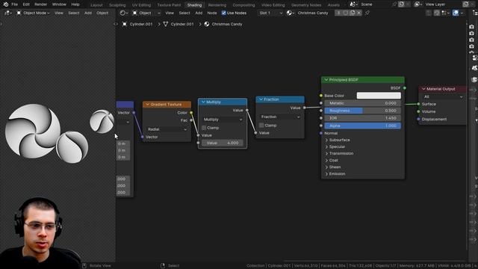The image size is (478, 269).
Task: Click the Christmas Candy material name field
Action: [x=314, y=13]
